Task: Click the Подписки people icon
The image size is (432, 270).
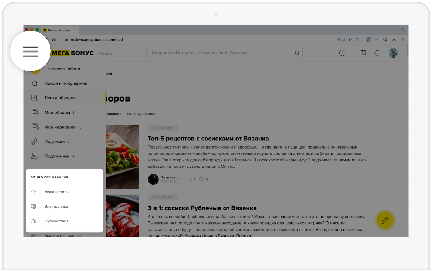Action: [x=35, y=141]
